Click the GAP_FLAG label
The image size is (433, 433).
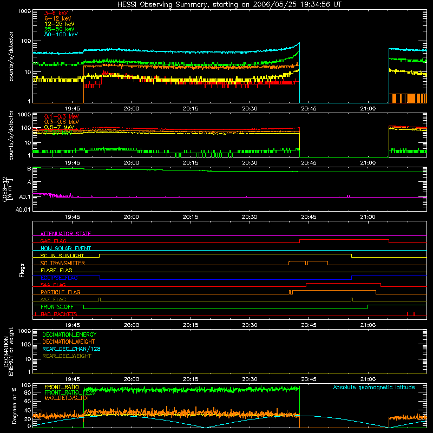tap(53, 241)
